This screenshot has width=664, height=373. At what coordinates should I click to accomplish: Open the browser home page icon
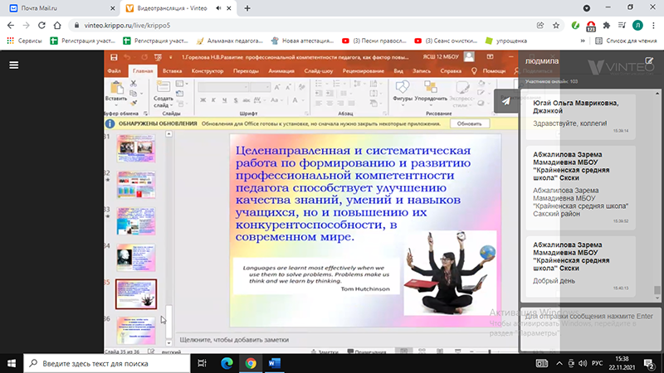tap(57, 26)
